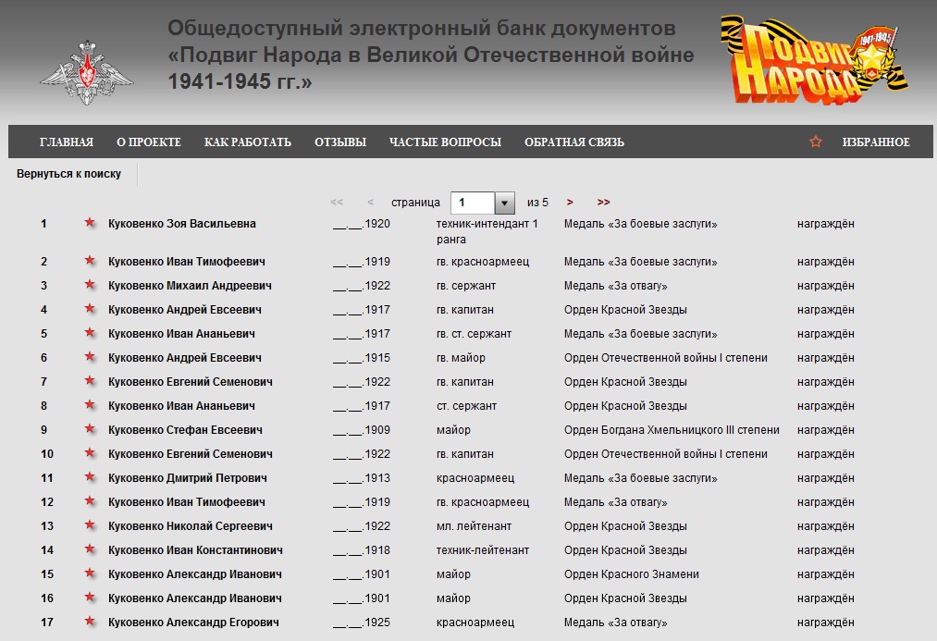The height and width of the screenshot is (641, 937).
Task: Star the Куковенко Иван Константинович record
Action: point(90,550)
